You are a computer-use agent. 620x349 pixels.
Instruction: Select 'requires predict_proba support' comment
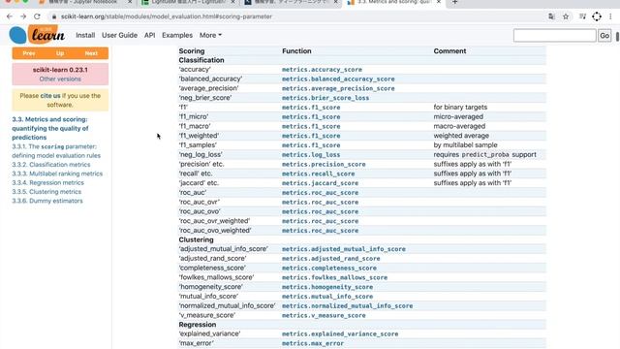[x=484, y=155]
